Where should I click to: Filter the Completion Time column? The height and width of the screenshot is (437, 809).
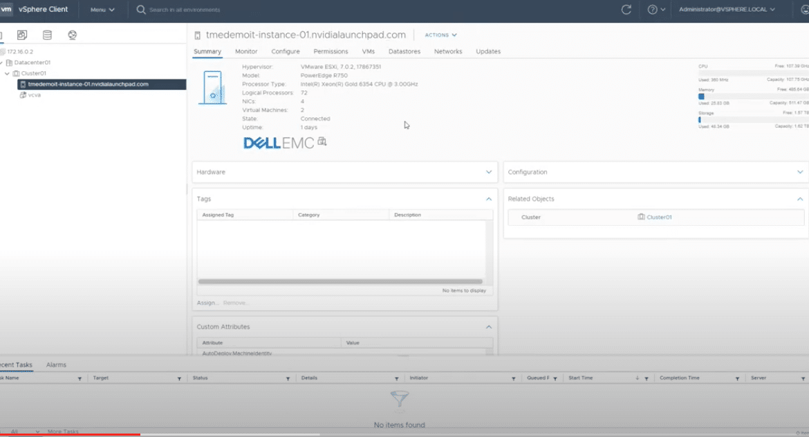(737, 379)
